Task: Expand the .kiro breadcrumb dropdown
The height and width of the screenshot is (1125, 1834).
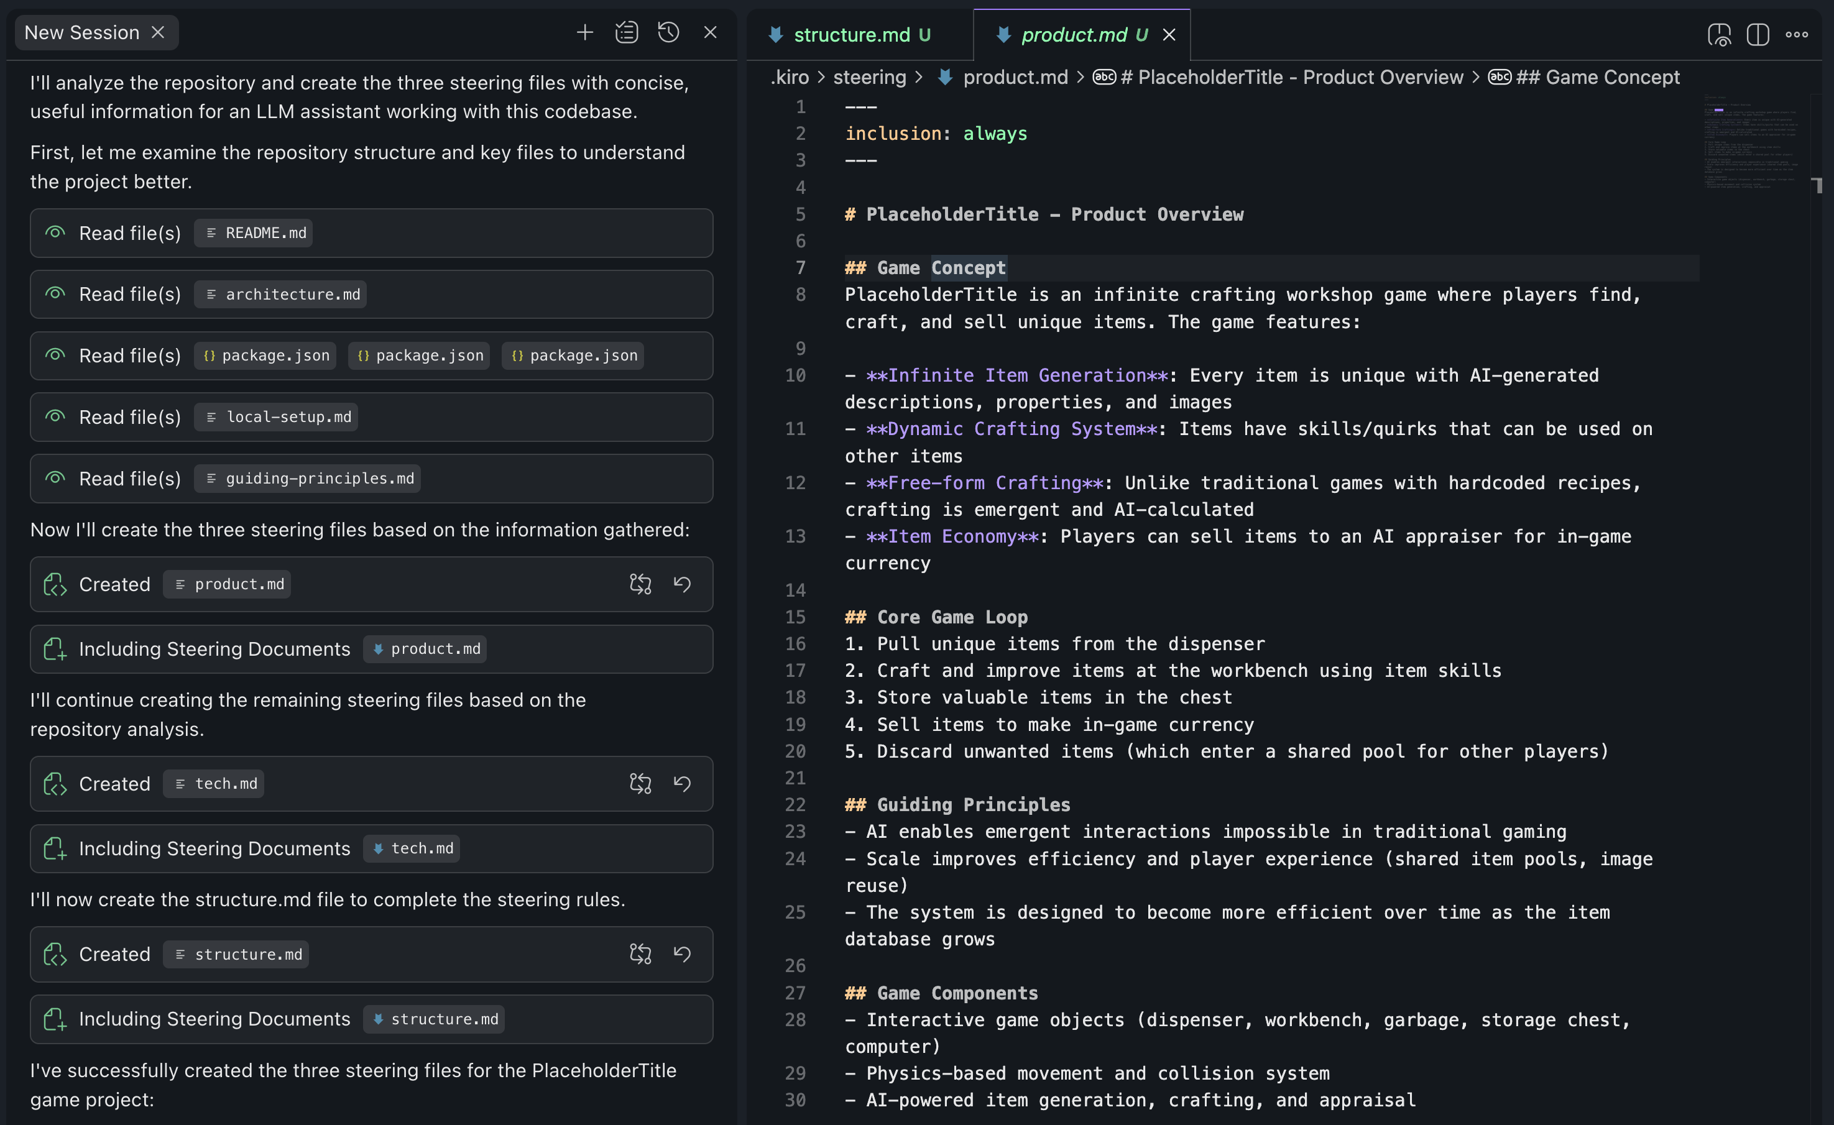Action: 790,77
